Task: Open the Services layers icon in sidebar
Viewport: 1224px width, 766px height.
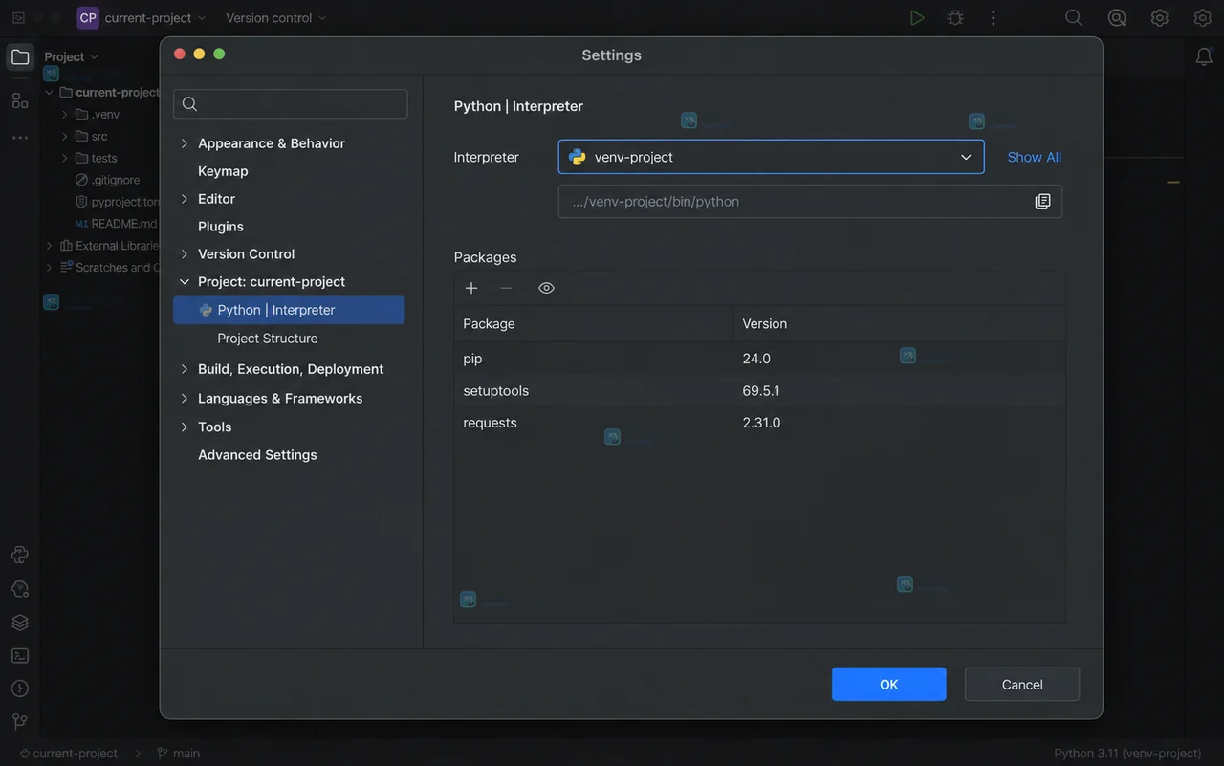Action: (x=20, y=622)
